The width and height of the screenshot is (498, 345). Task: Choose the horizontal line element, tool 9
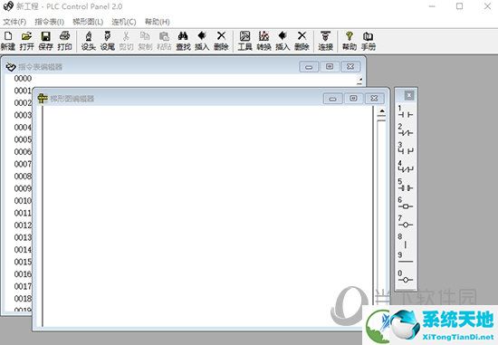pyautogui.click(x=406, y=258)
